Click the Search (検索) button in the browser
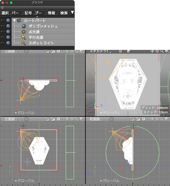The width and height of the screenshot is (170, 186). 64,13
